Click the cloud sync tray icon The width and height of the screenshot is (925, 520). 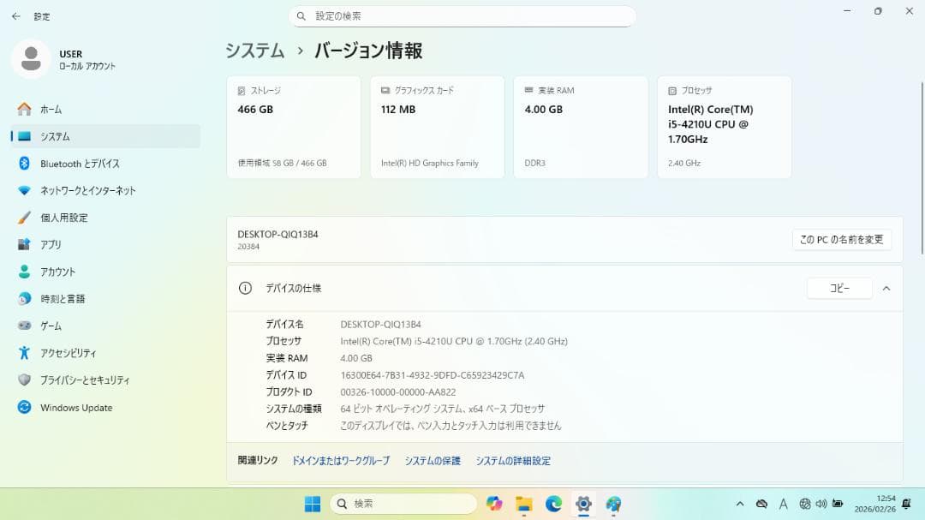point(761,504)
